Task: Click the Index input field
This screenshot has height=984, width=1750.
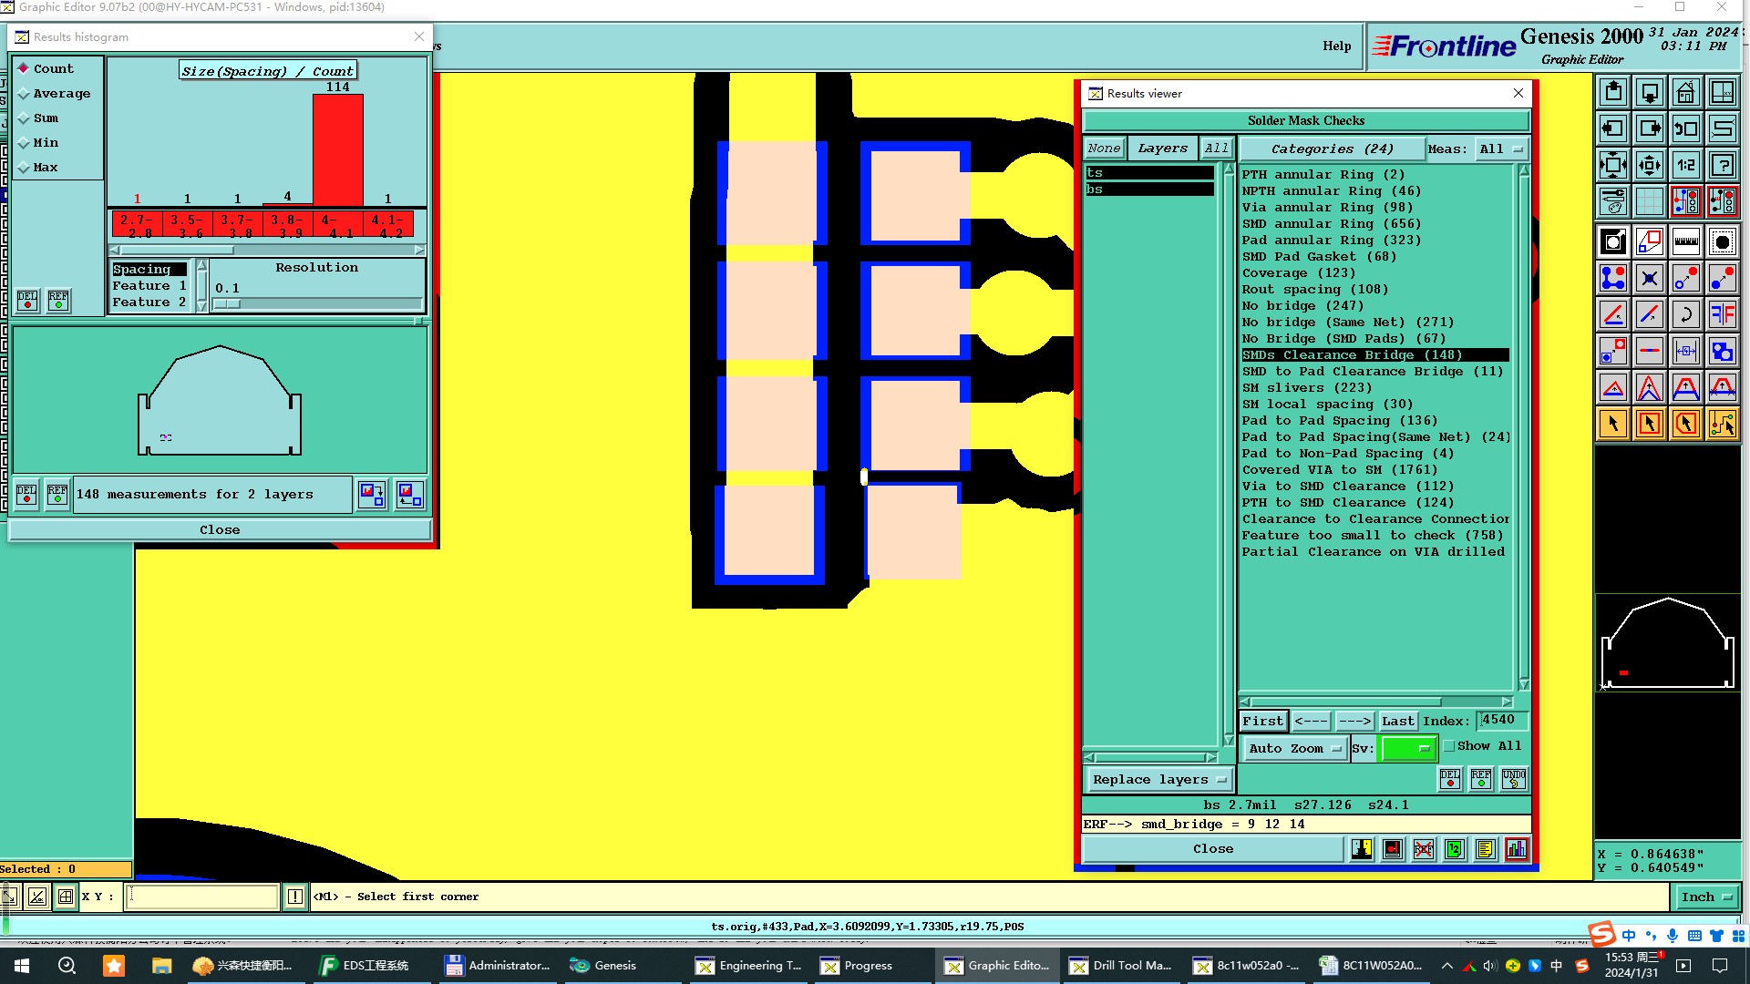Action: pos(1502,720)
